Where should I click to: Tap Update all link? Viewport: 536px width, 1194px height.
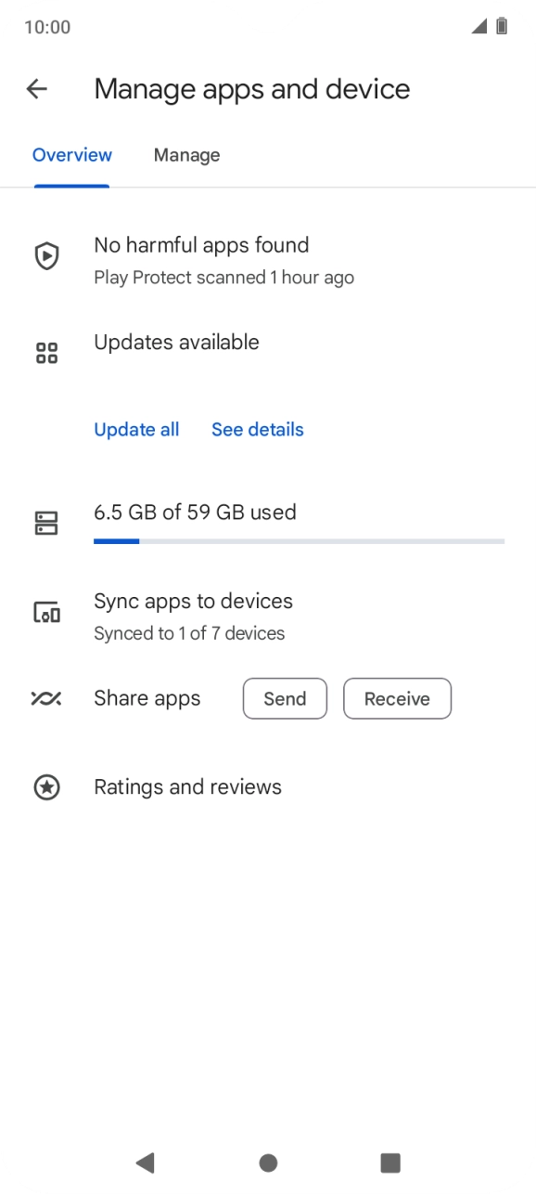point(136,429)
